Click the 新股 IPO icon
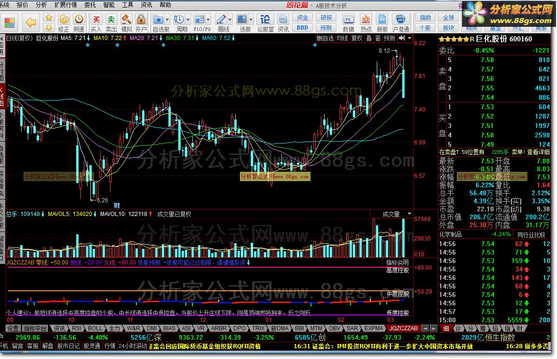Image resolution: width=557 pixels, height=359 pixels. (382, 20)
